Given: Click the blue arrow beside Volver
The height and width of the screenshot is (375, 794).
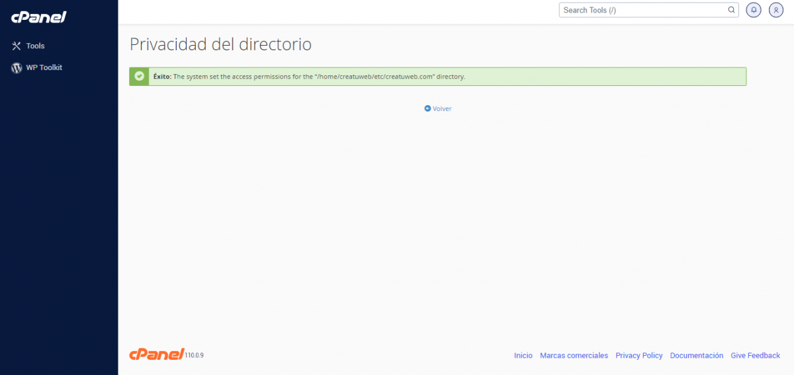Looking at the screenshot, I should (427, 108).
